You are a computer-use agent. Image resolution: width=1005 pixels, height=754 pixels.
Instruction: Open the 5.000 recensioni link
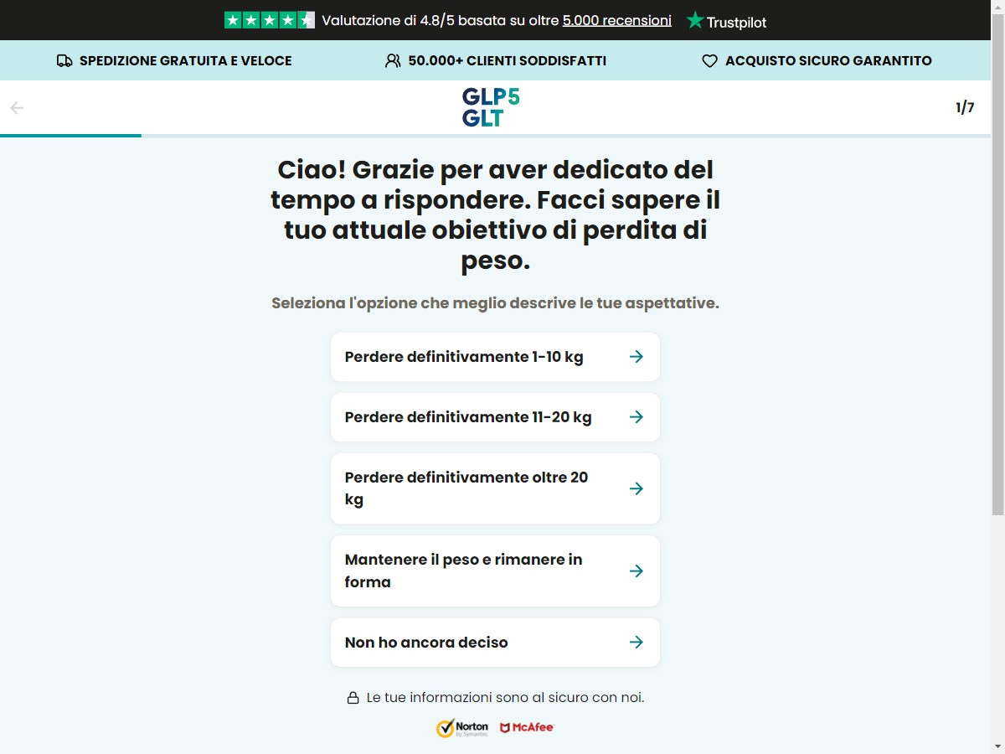(x=617, y=20)
